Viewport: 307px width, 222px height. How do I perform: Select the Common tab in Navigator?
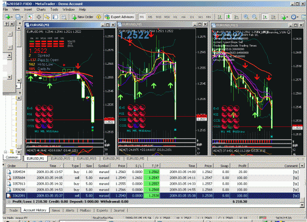coord(12,157)
